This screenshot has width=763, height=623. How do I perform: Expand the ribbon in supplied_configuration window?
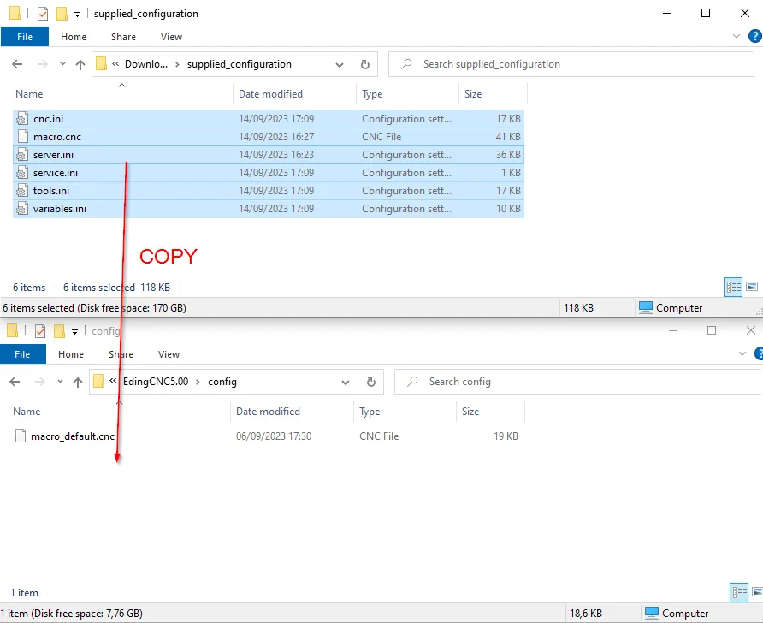click(x=736, y=36)
